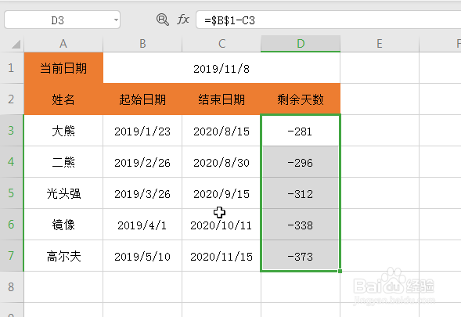Viewport: 461px width, 317px height.
Task: Open the fx insert function button
Action: pos(183,20)
